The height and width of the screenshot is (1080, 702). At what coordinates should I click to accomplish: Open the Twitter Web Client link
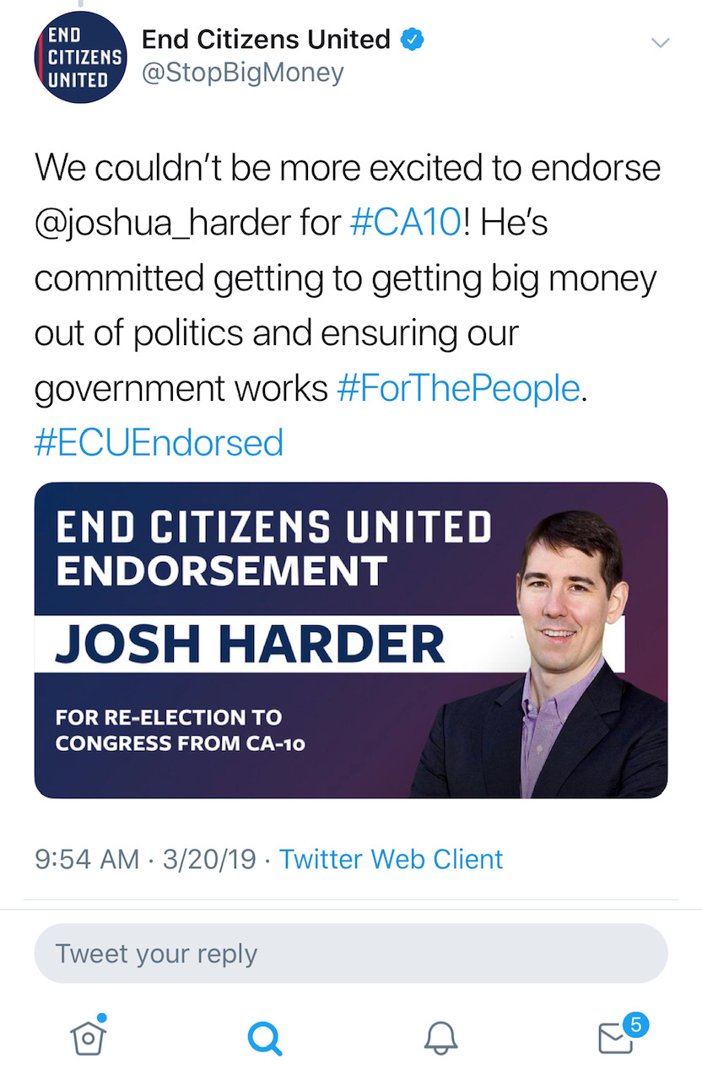(391, 859)
